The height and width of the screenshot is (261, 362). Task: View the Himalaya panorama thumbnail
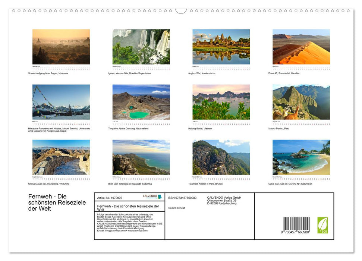click(61, 102)
